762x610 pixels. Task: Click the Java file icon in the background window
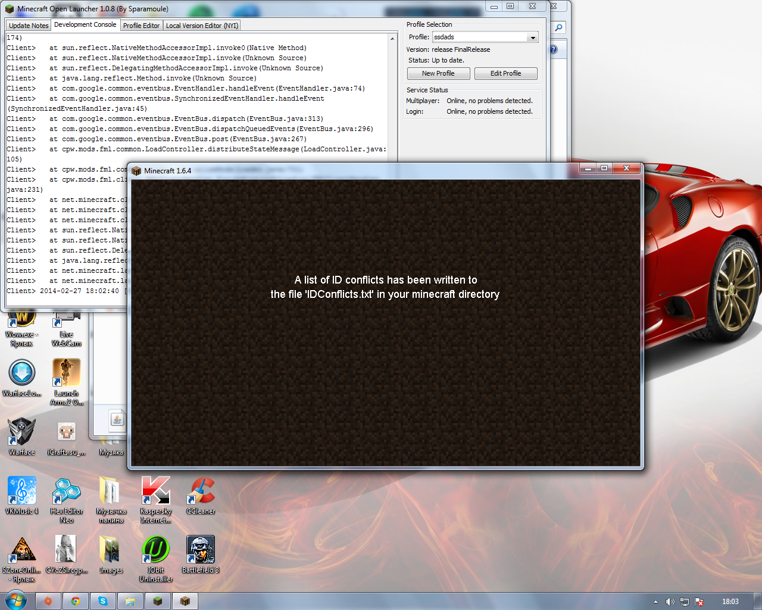117,419
